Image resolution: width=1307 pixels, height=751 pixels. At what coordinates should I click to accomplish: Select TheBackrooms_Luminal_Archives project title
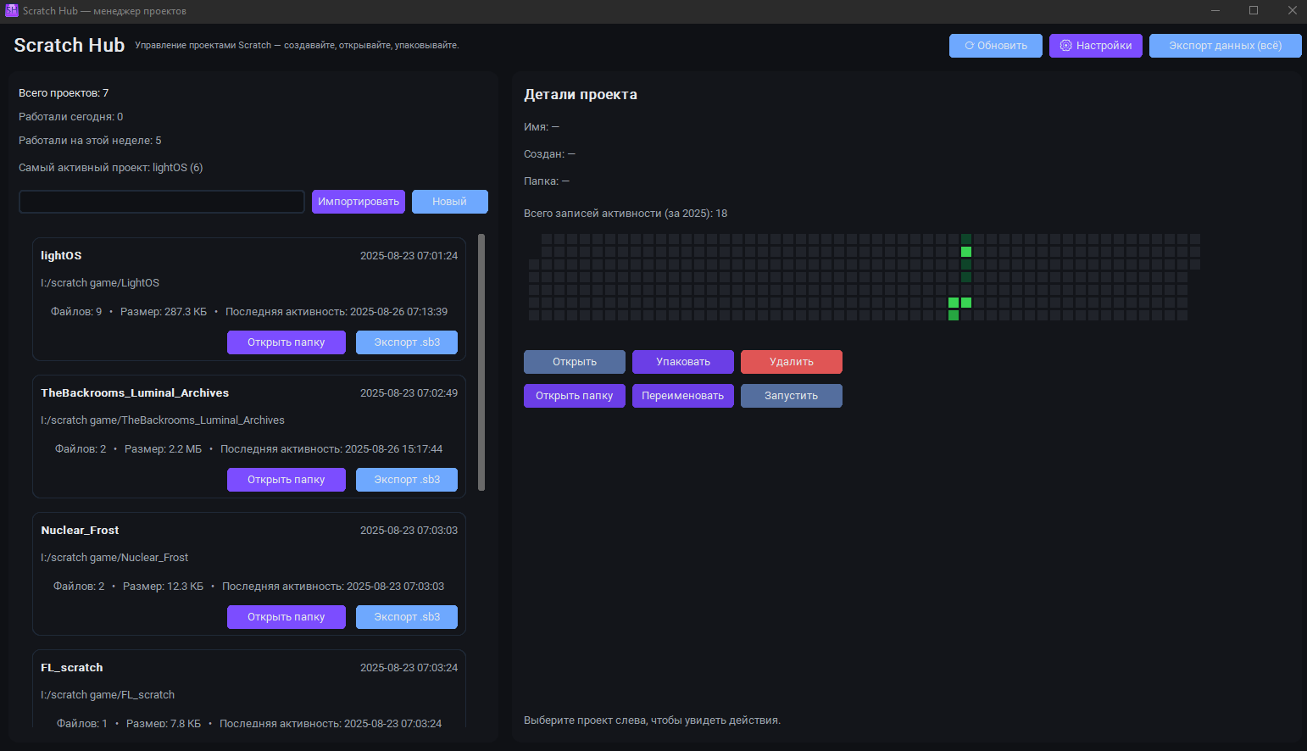coord(135,393)
